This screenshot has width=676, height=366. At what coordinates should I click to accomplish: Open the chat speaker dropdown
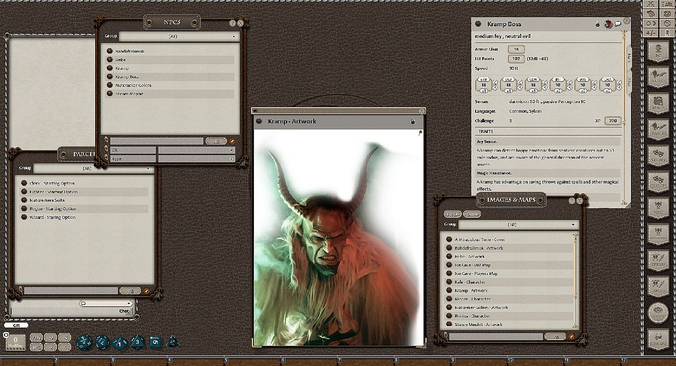pos(106,303)
